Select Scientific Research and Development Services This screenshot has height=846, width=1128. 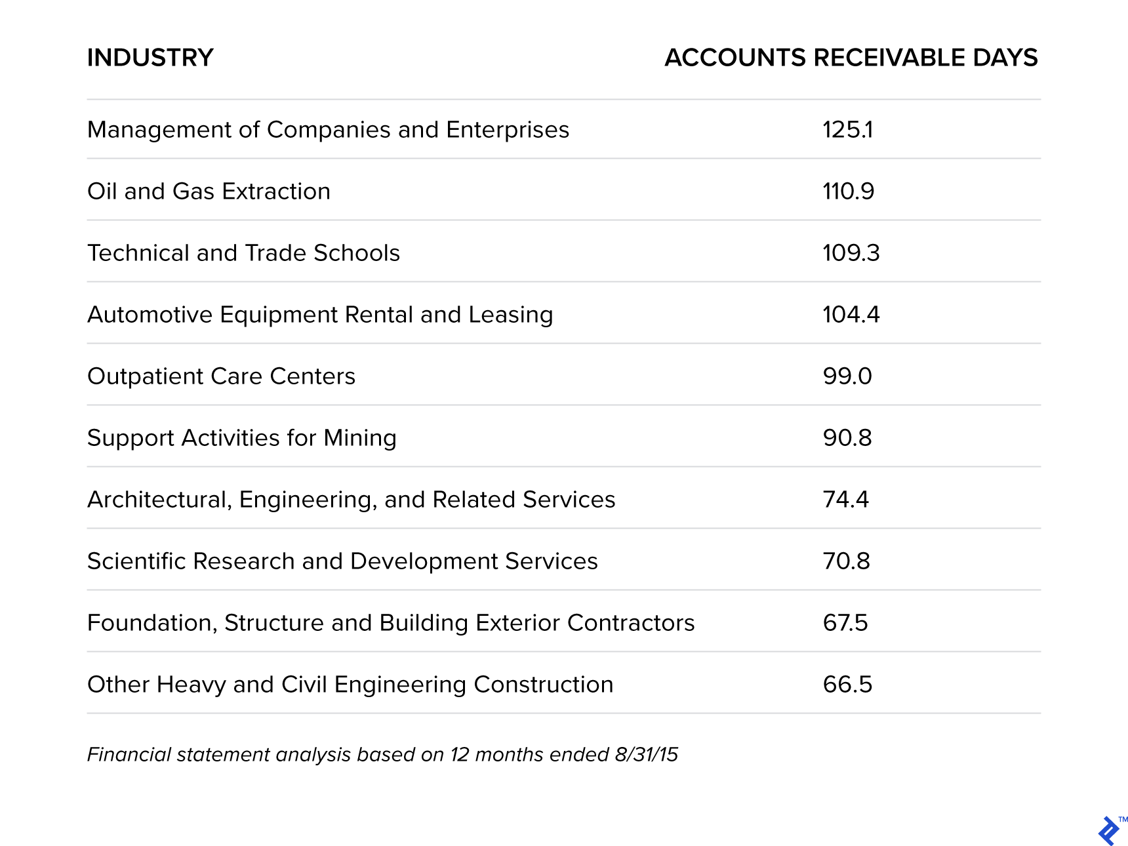coord(342,561)
